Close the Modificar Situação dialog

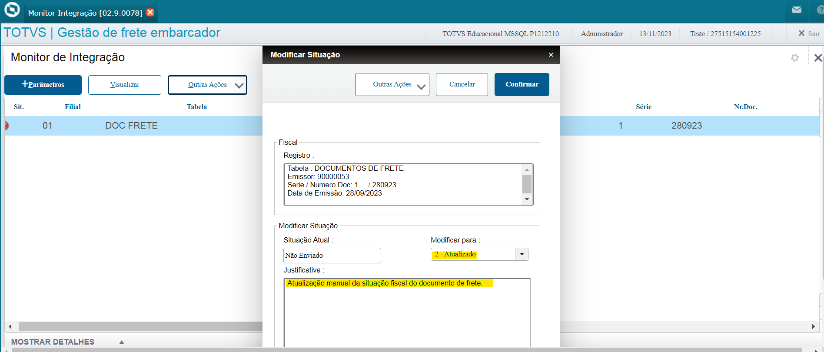(x=551, y=55)
